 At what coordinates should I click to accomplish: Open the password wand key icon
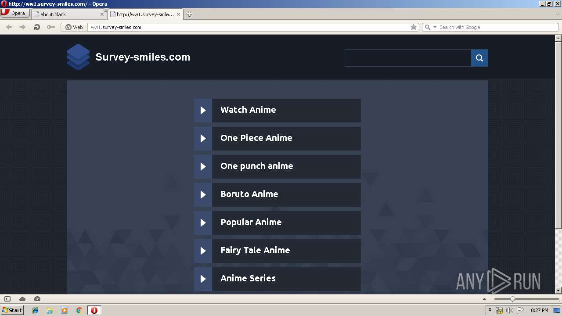point(51,27)
